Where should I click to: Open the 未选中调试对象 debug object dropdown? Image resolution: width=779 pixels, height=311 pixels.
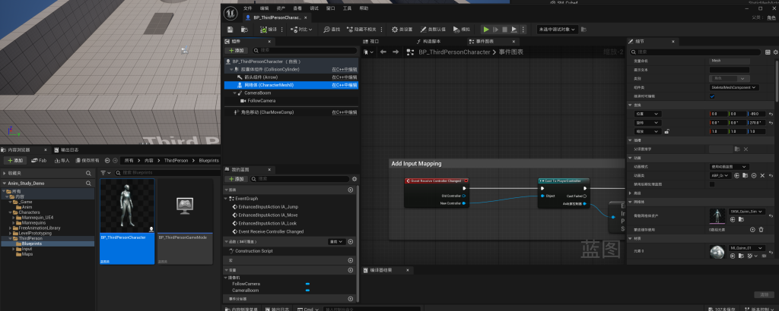[558, 30]
